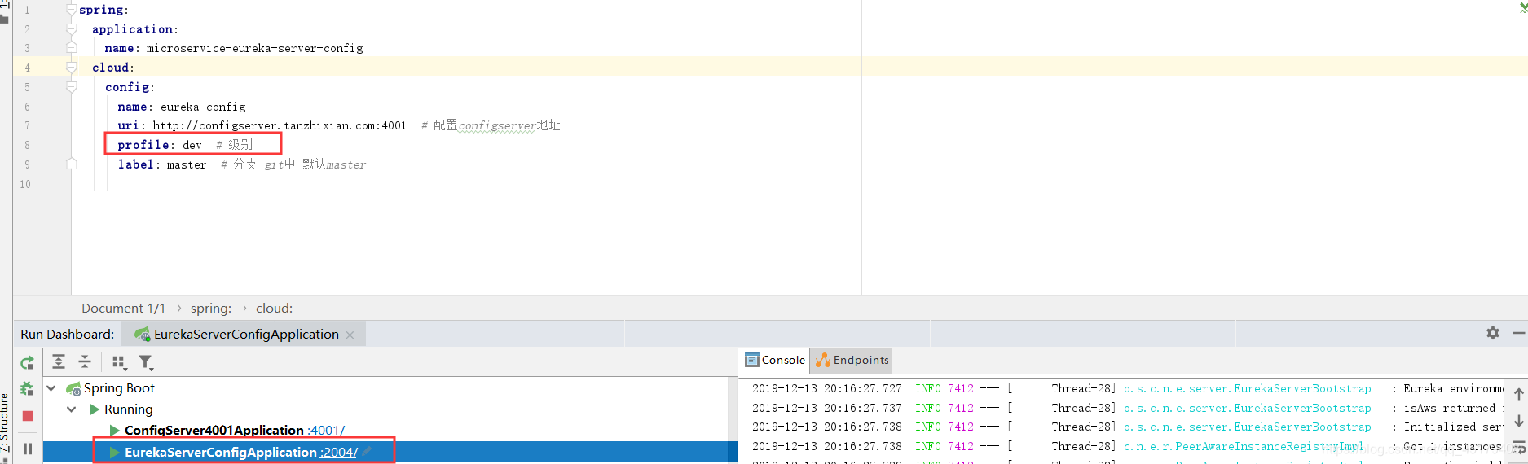The image size is (1528, 464).
Task: Open the Group Configurations dropdown icon
Action: pyautogui.click(x=119, y=362)
